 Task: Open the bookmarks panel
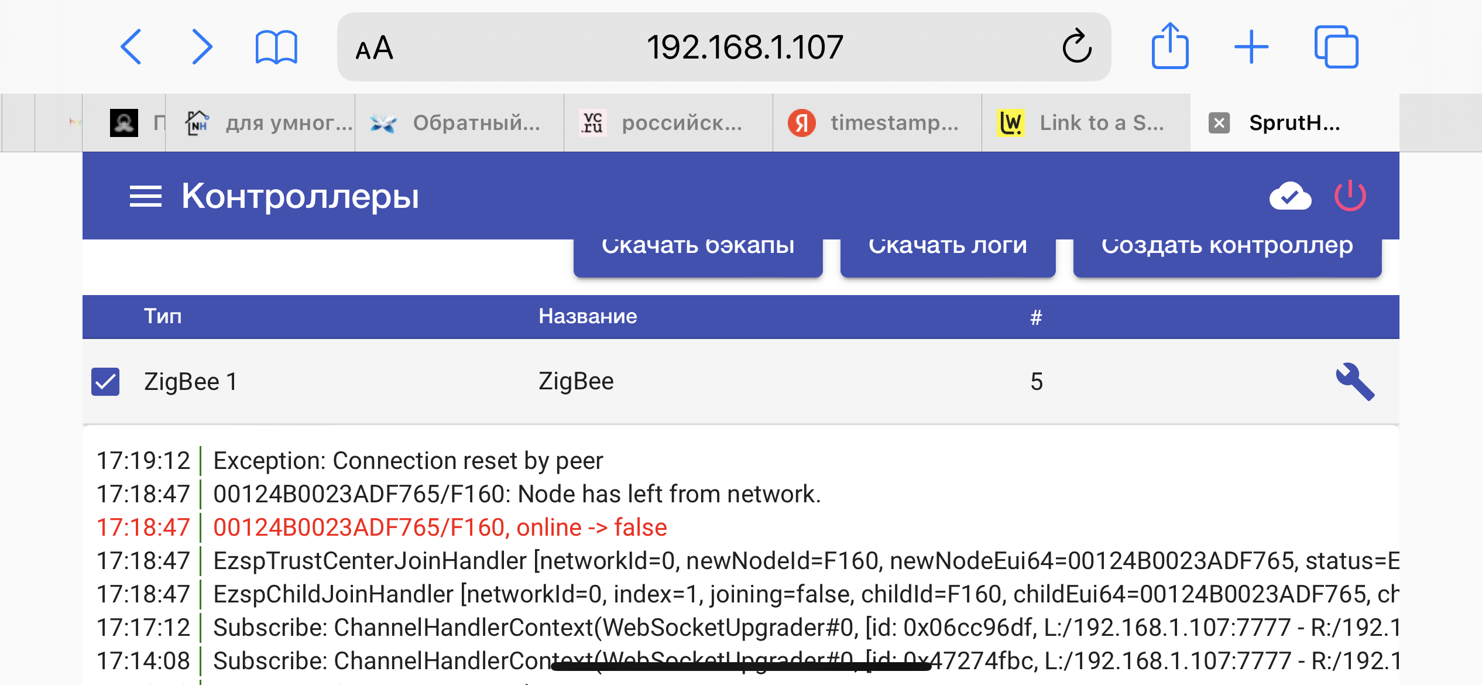pyautogui.click(x=275, y=46)
